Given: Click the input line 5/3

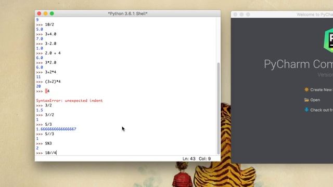Looking at the screenshot, I should tap(48, 125).
